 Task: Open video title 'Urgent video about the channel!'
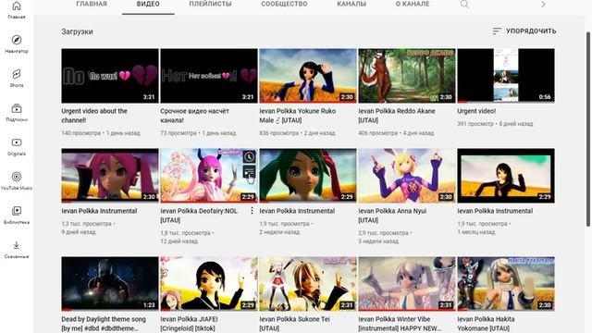(94, 116)
